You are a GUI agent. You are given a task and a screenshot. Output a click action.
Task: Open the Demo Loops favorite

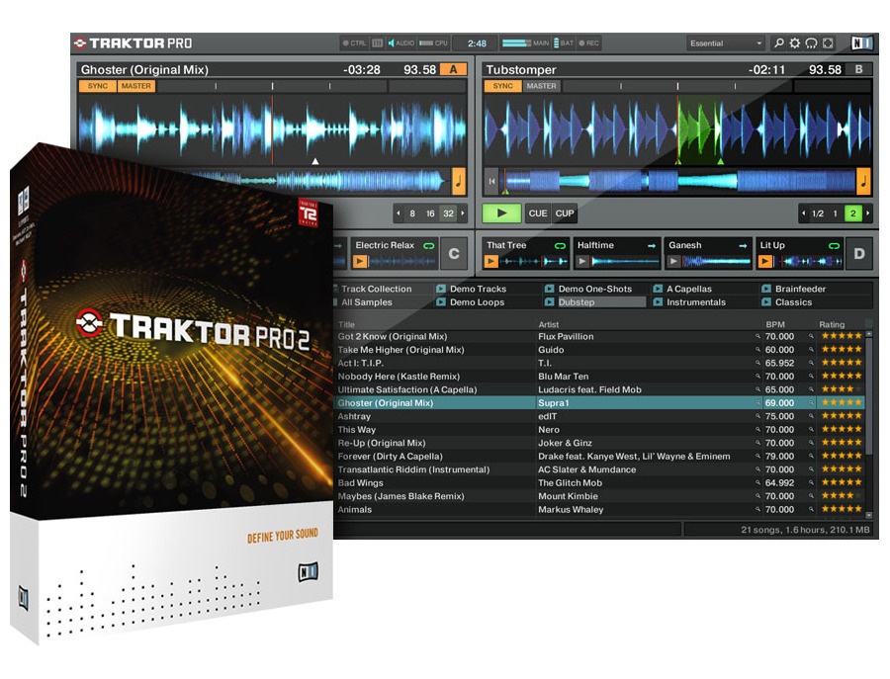(x=471, y=302)
